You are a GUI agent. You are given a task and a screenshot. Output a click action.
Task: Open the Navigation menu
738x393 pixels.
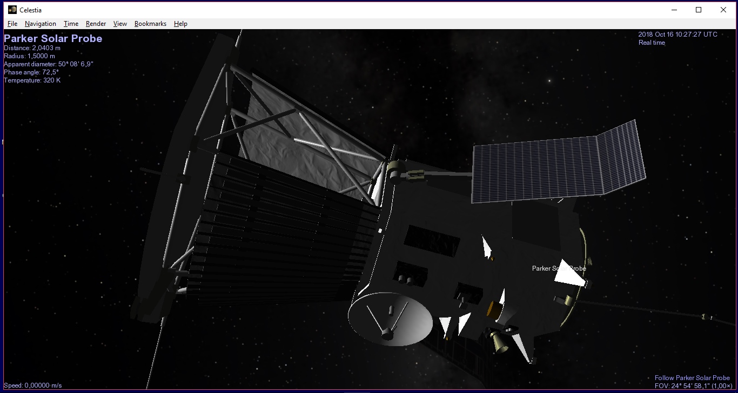click(x=41, y=24)
